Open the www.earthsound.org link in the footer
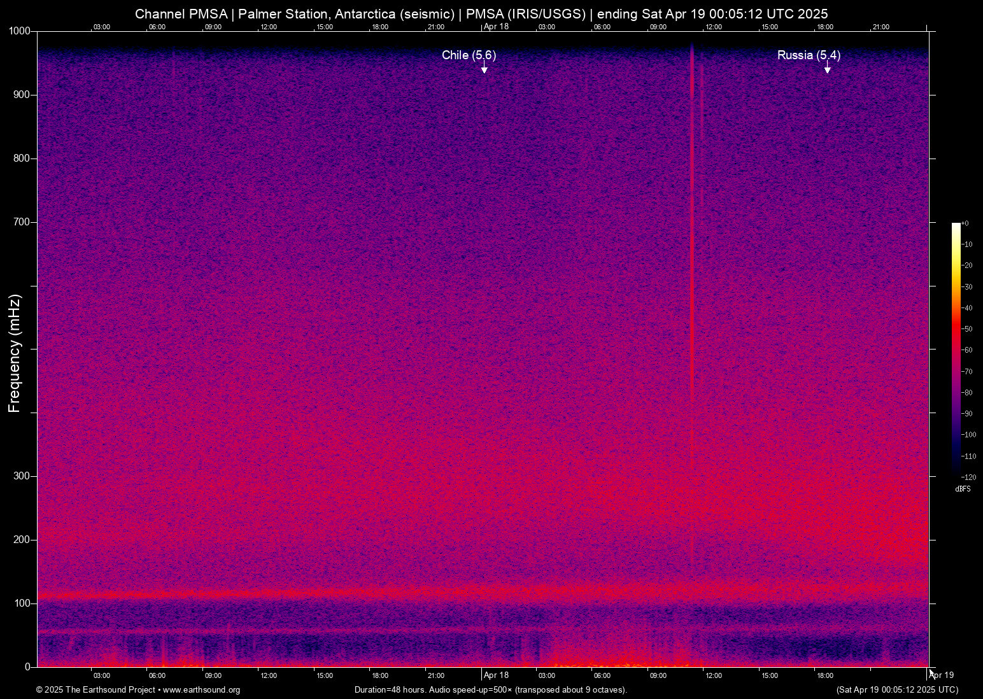The height and width of the screenshot is (699, 983). [x=201, y=690]
